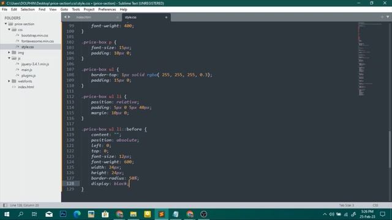Place cursor on border-top rgba line
This screenshot has width=392, height=220.
[151, 75]
